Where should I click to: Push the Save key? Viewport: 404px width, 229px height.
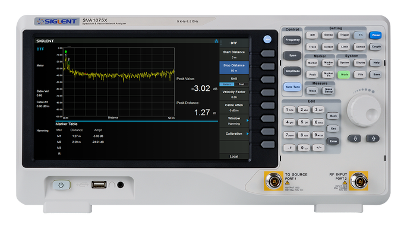coord(376,75)
